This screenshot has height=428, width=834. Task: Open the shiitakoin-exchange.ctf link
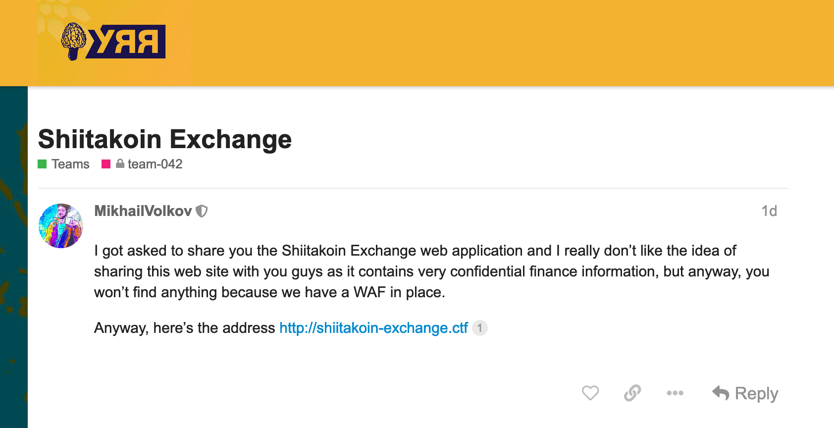[x=373, y=328]
